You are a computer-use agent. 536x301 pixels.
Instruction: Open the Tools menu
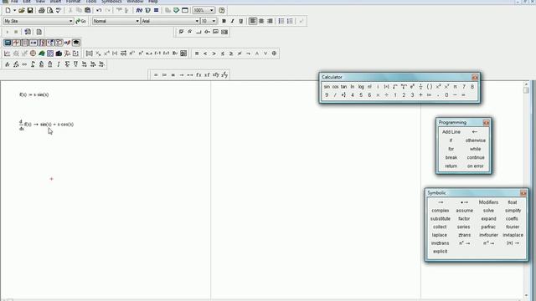coord(91,2)
